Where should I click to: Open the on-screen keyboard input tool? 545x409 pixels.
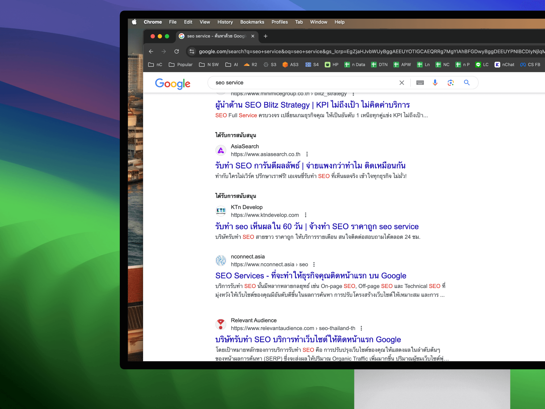click(x=420, y=83)
